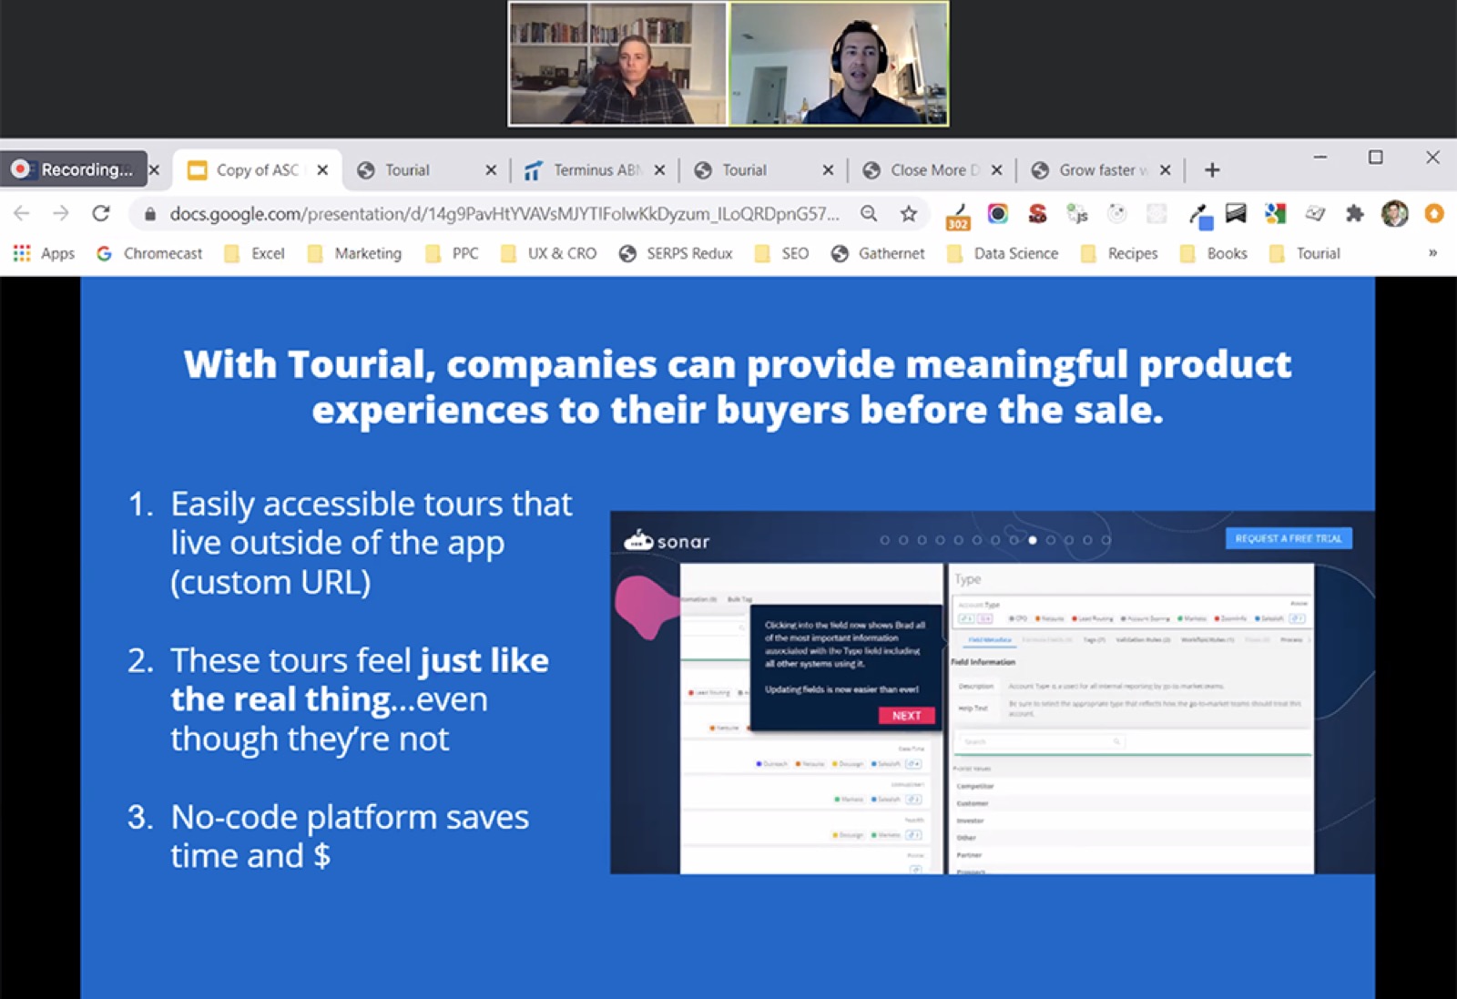Click the black banner flag extension icon

(x=1236, y=214)
